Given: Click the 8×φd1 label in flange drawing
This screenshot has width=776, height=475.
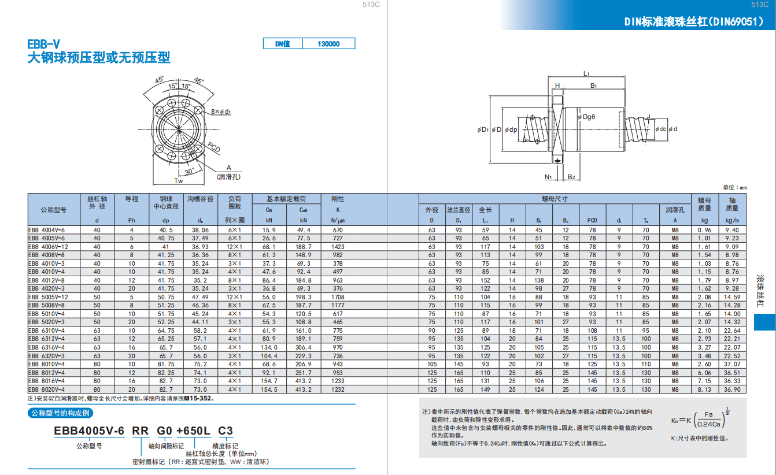Looking at the screenshot, I should [x=221, y=111].
